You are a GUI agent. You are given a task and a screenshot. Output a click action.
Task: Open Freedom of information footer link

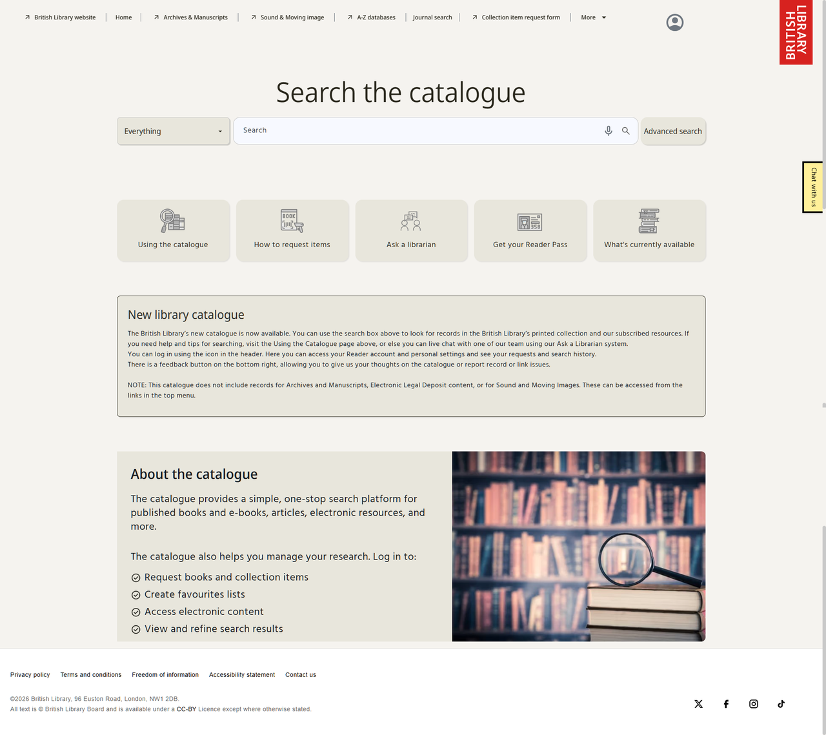pyautogui.click(x=165, y=675)
